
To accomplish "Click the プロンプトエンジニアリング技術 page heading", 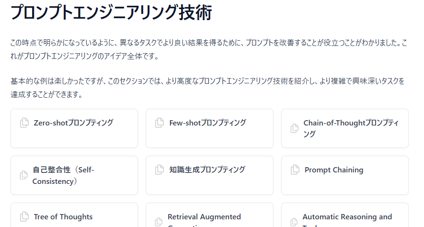I will pyautogui.click(x=111, y=13).
